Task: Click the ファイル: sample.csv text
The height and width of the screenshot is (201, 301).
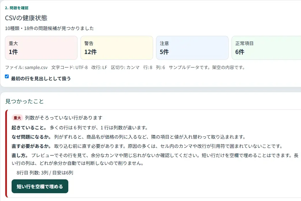Action: point(26,68)
